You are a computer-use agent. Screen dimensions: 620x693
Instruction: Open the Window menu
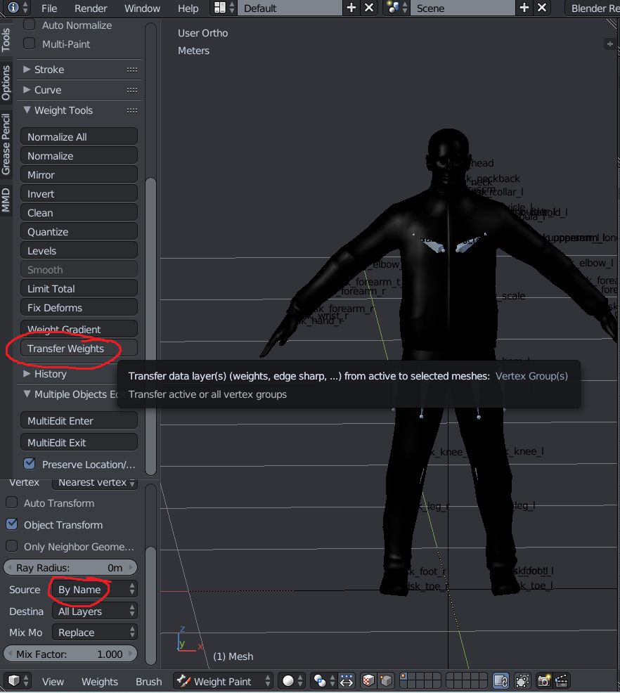[142, 8]
